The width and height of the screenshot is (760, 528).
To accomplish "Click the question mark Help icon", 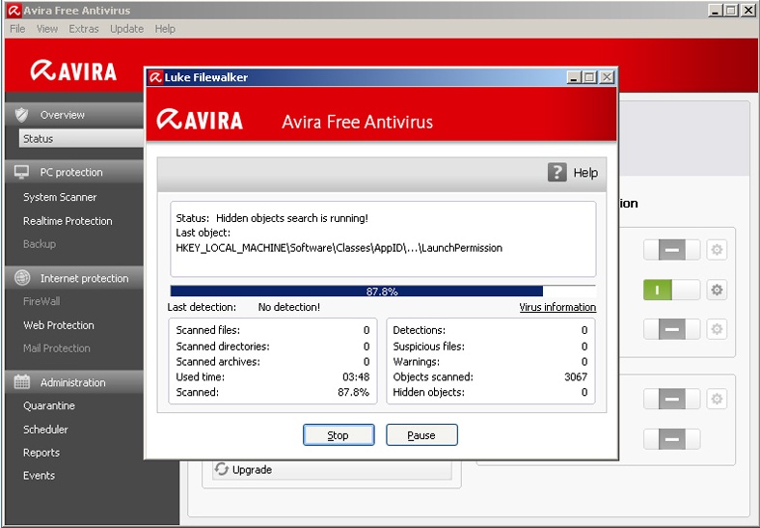I will tap(556, 172).
